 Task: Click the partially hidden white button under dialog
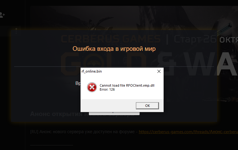point(114,114)
